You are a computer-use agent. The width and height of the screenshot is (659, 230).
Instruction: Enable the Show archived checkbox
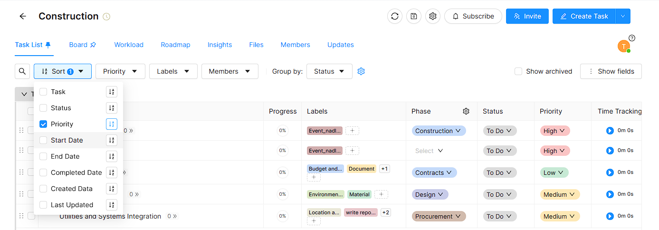[518, 71]
